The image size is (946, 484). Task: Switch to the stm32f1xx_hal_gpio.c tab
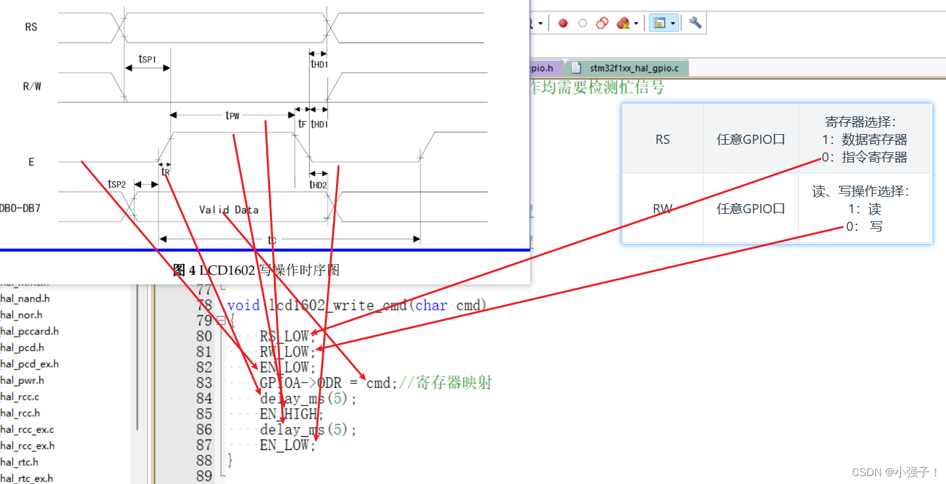click(626, 68)
